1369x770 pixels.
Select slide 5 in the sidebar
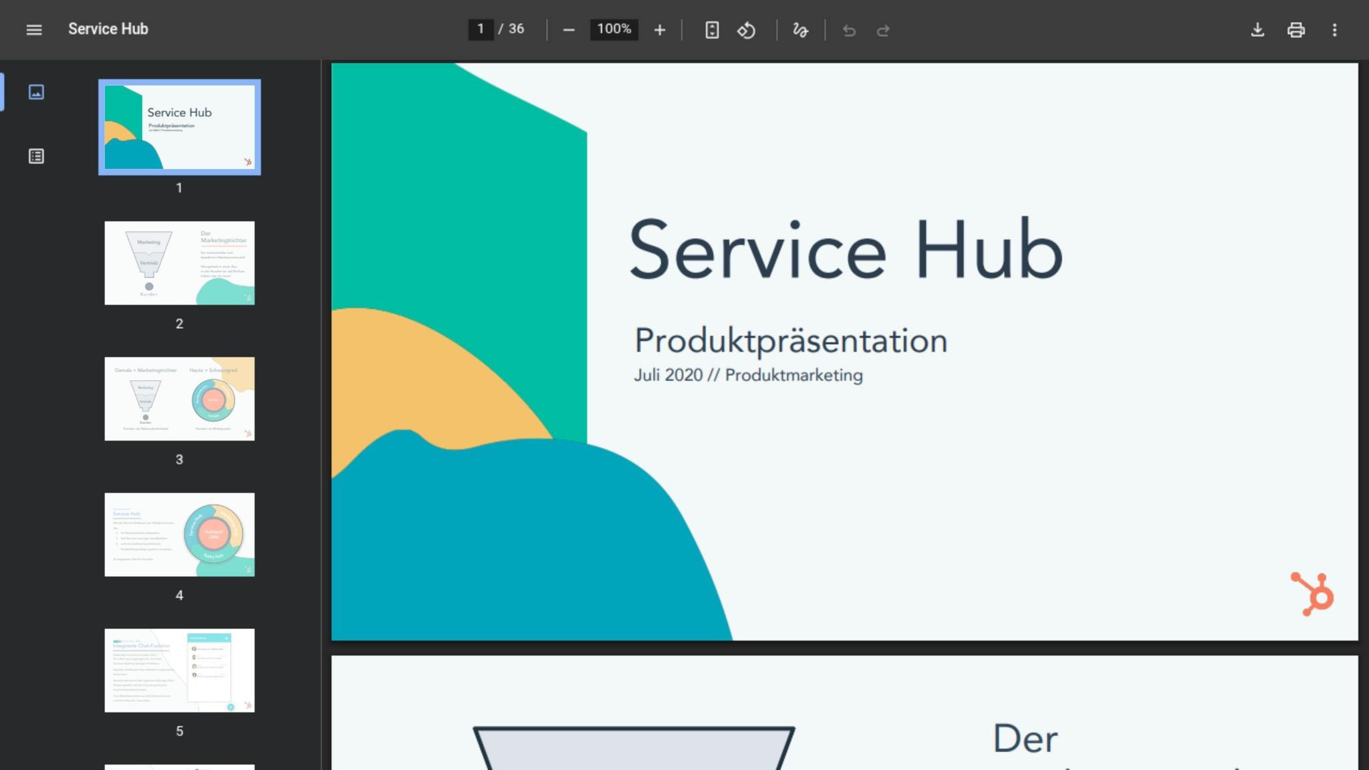(179, 670)
